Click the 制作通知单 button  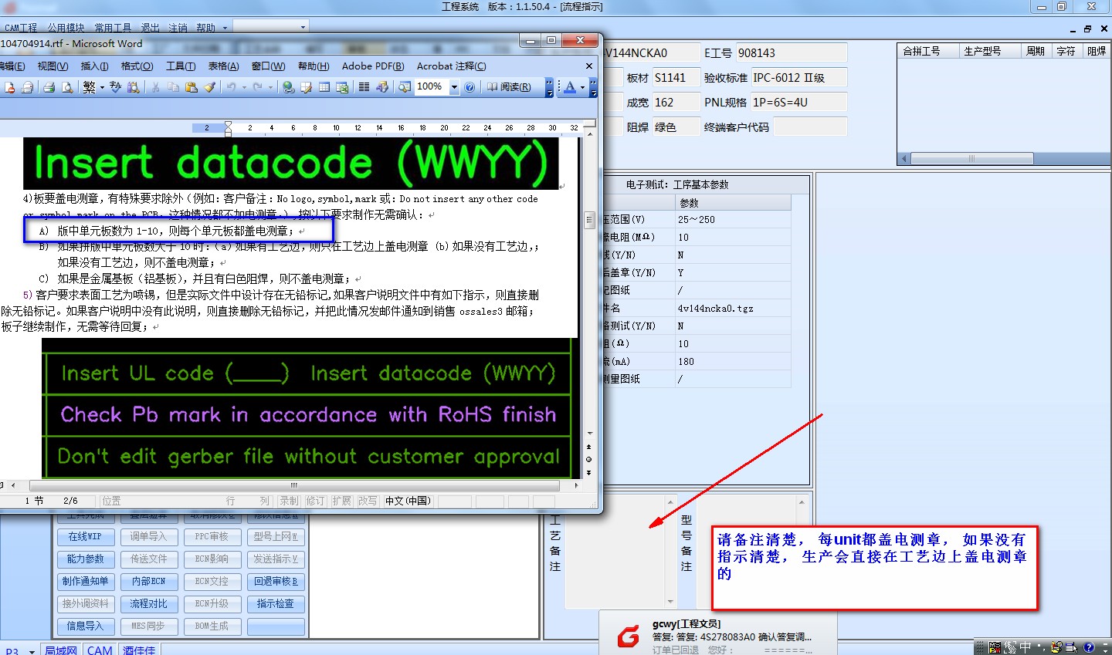85,581
